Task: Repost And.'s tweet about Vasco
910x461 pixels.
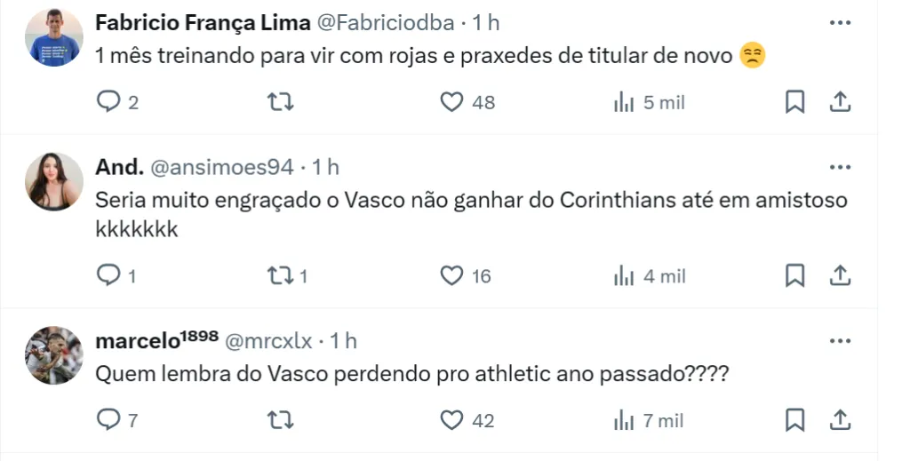Action: pos(281,276)
